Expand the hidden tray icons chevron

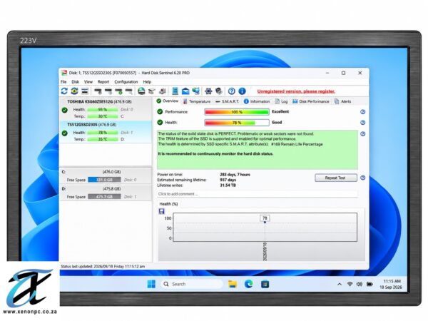340,284
